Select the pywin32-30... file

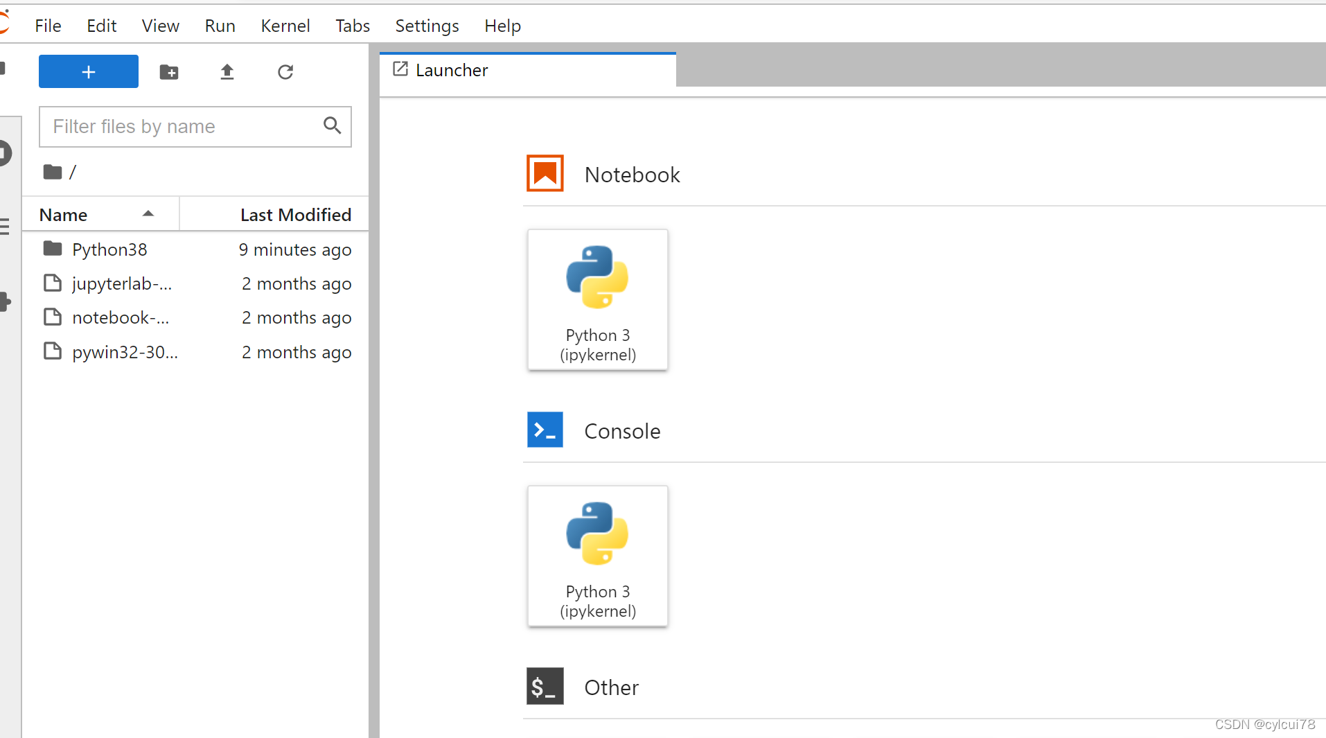point(195,352)
